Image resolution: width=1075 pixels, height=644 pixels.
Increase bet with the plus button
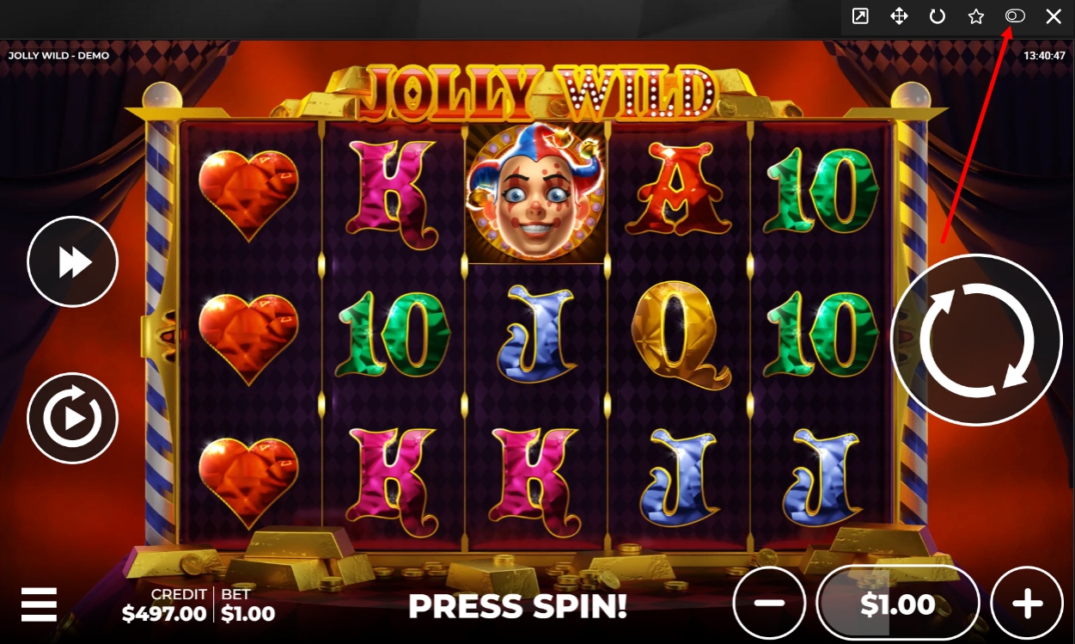click(x=1027, y=604)
